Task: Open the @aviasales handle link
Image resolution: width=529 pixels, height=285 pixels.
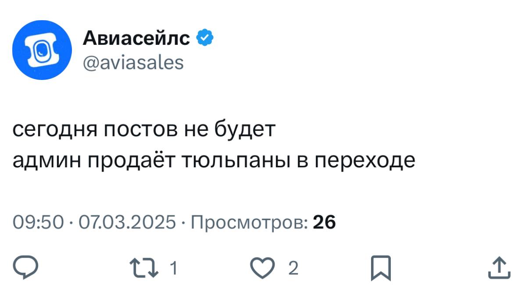Action: tap(133, 63)
